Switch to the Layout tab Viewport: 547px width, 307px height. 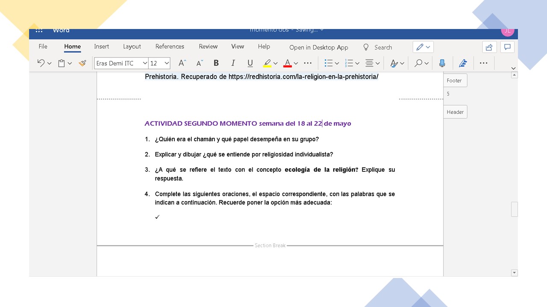[132, 46]
